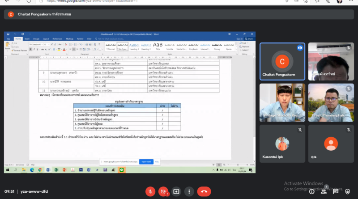Click the Prasit Phummiphak video tile

(x=331, y=103)
